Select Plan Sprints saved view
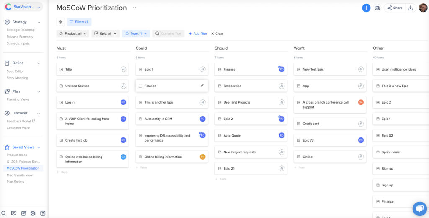The image size is (429, 218). click(16, 182)
